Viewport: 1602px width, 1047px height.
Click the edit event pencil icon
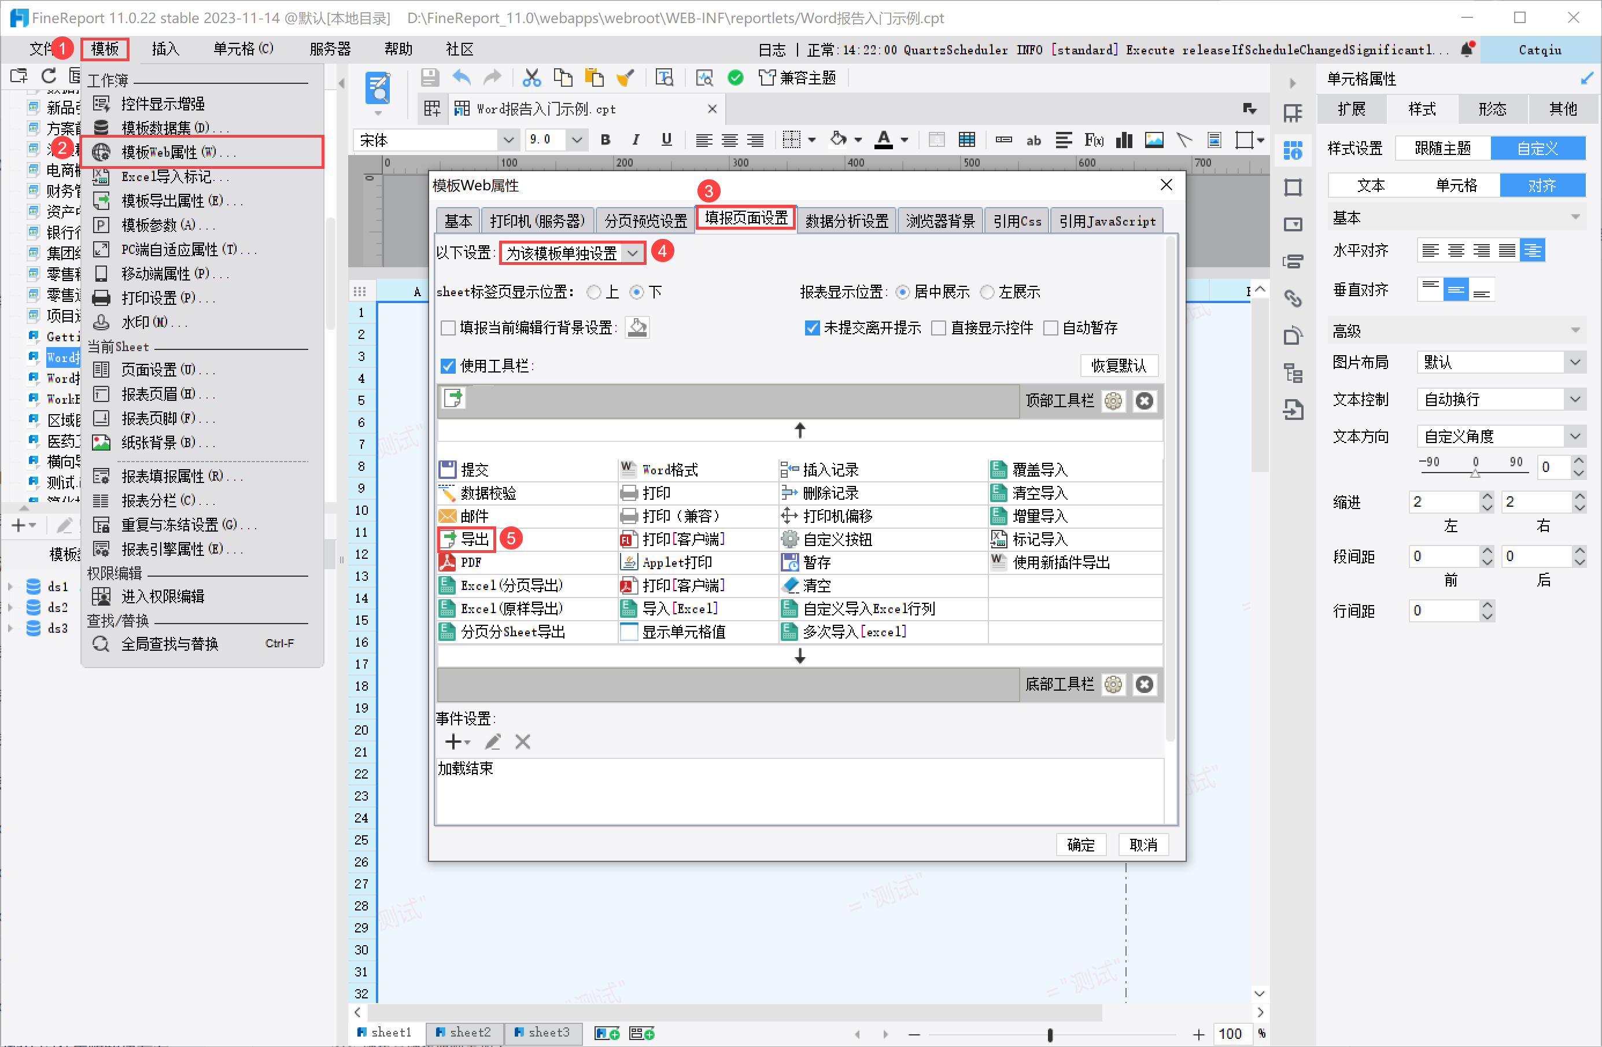[x=493, y=742]
